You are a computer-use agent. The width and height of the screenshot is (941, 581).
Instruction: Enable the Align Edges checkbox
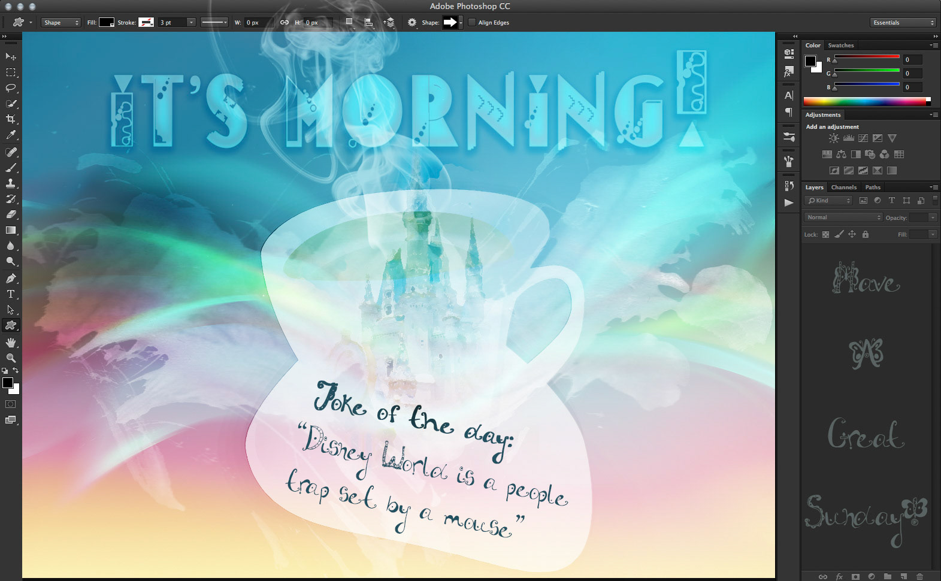472,23
